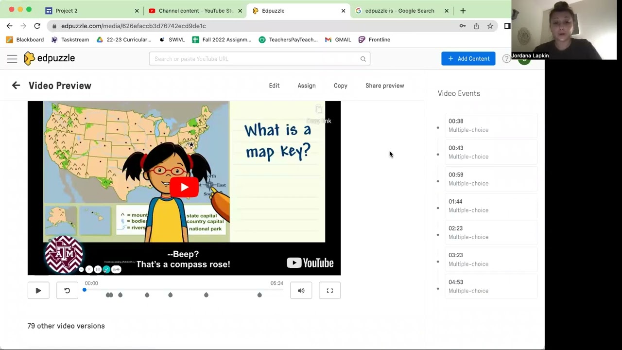
Task: Select the 00:43 Multiple-choice event
Action: (x=491, y=152)
